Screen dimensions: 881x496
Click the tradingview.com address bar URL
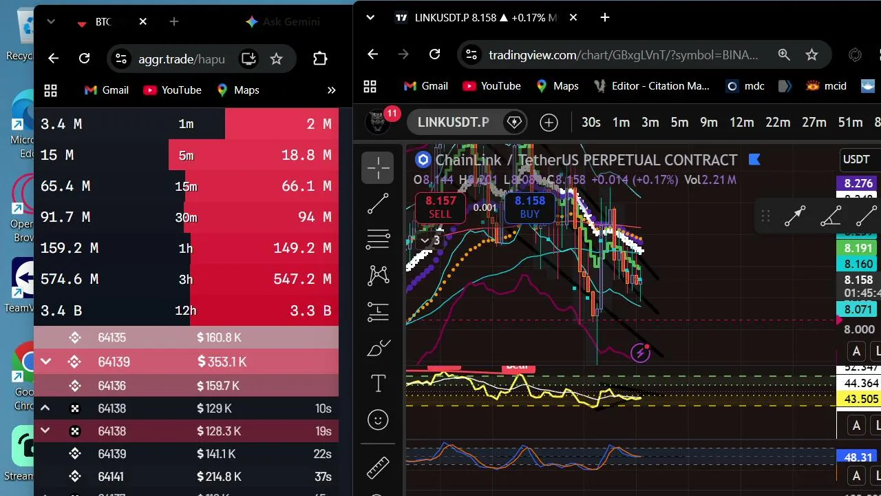click(x=624, y=54)
